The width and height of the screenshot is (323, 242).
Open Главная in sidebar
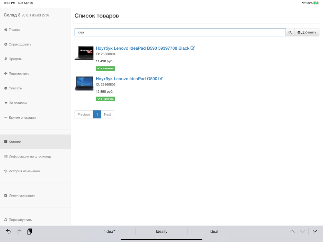click(36, 30)
